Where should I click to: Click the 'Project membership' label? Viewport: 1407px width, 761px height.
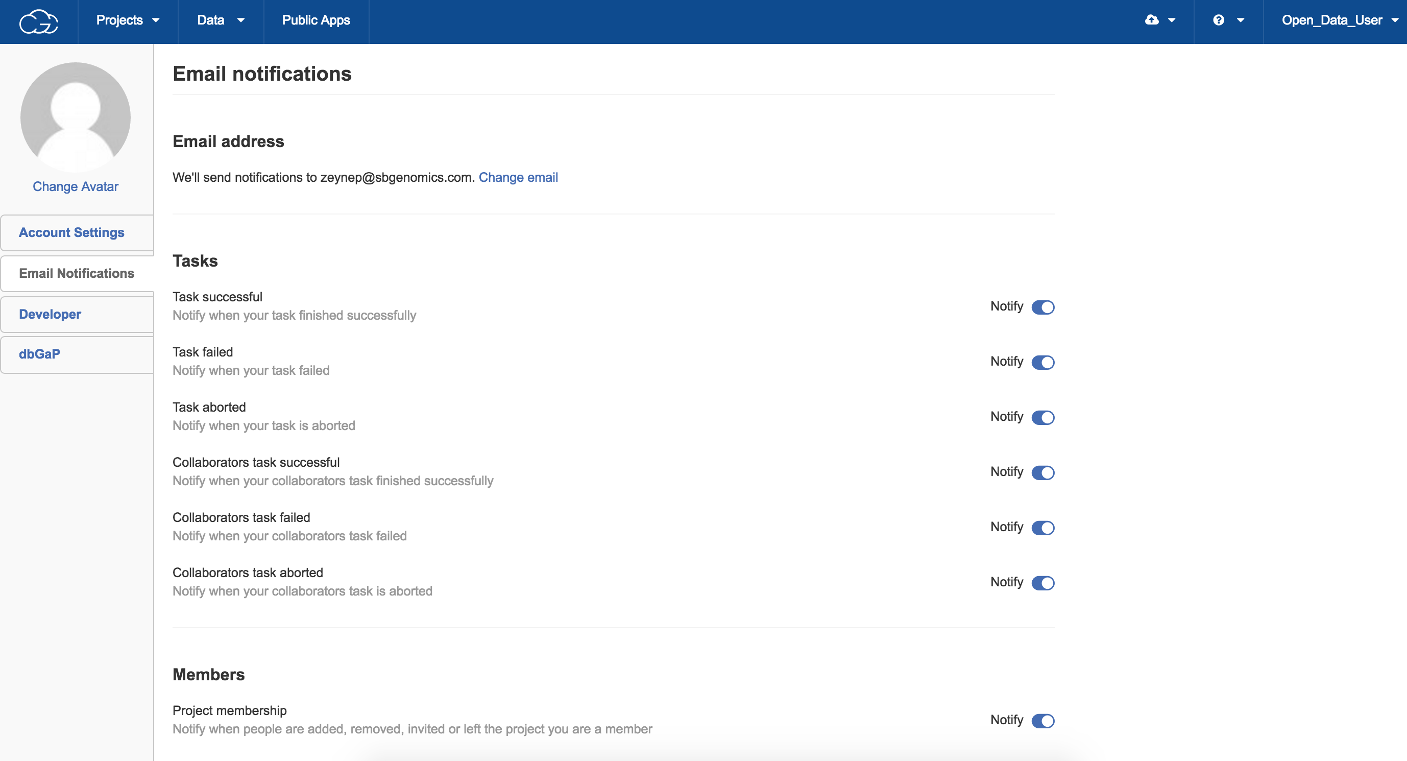229,710
